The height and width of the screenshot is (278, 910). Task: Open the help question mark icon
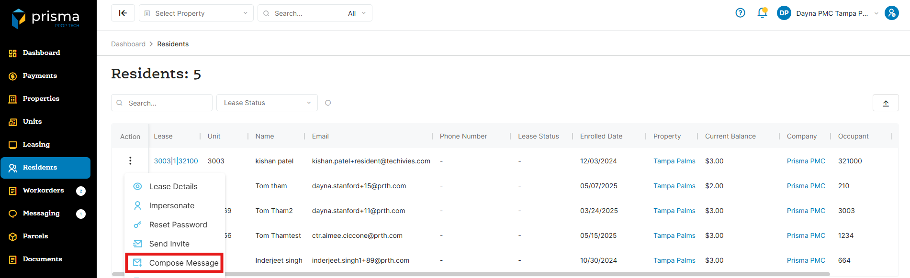(x=740, y=13)
